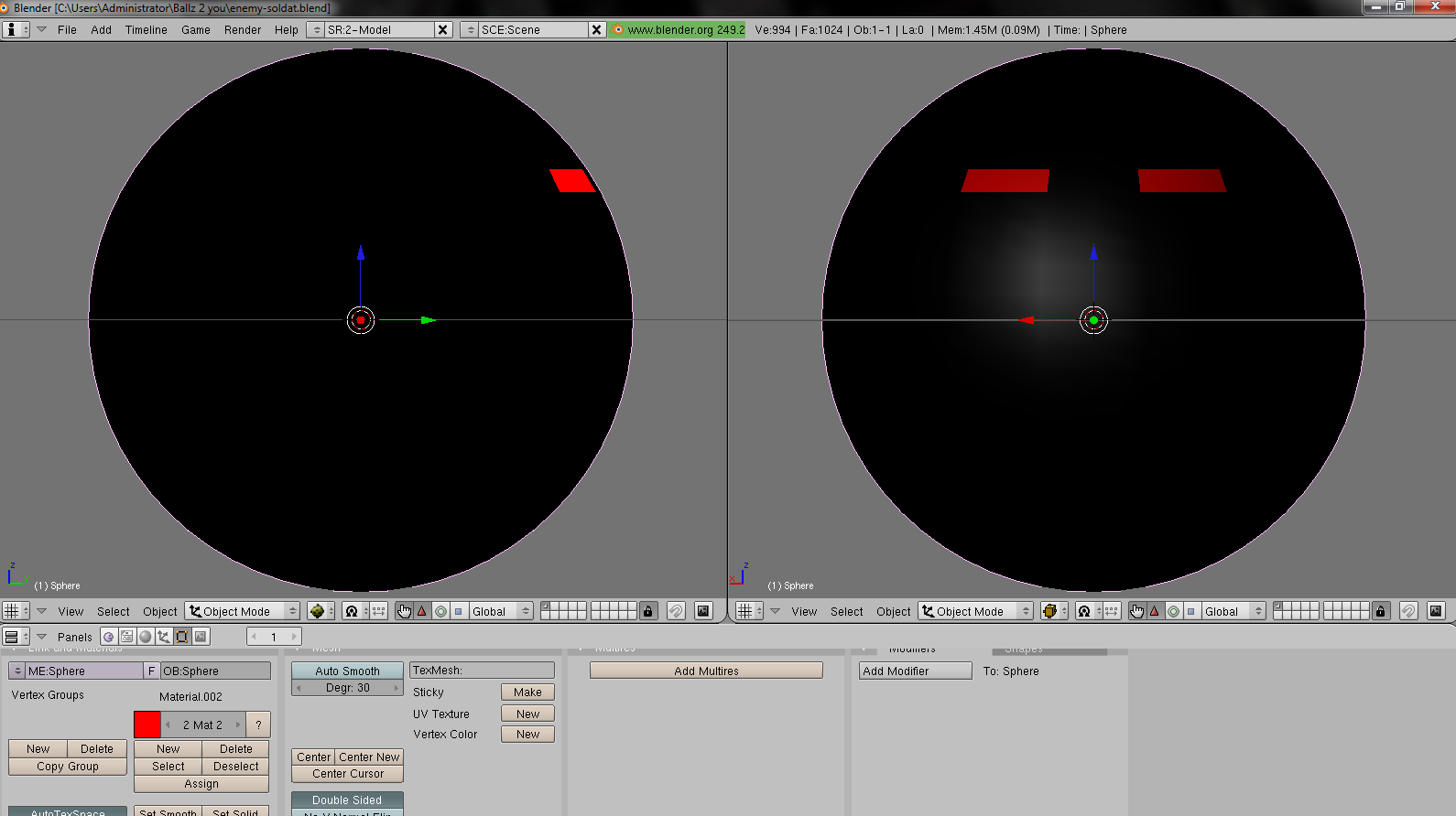Screen dimensions: 1456x816
Task: Switch to Shading context sphere icon
Action: pos(145,637)
